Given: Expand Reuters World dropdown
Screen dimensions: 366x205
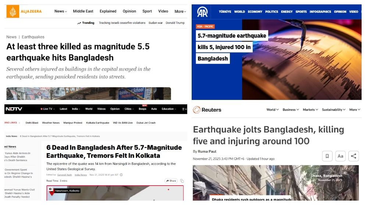Looking at the screenshot, I should 273,110.
